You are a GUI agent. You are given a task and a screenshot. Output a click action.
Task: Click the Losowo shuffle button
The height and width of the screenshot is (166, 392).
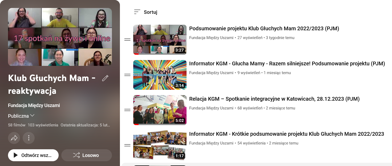(x=86, y=155)
